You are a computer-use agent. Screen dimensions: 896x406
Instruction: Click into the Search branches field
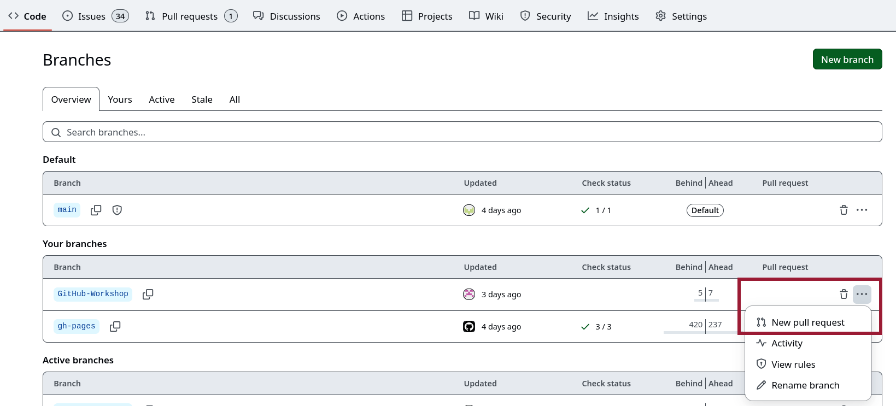(x=462, y=132)
